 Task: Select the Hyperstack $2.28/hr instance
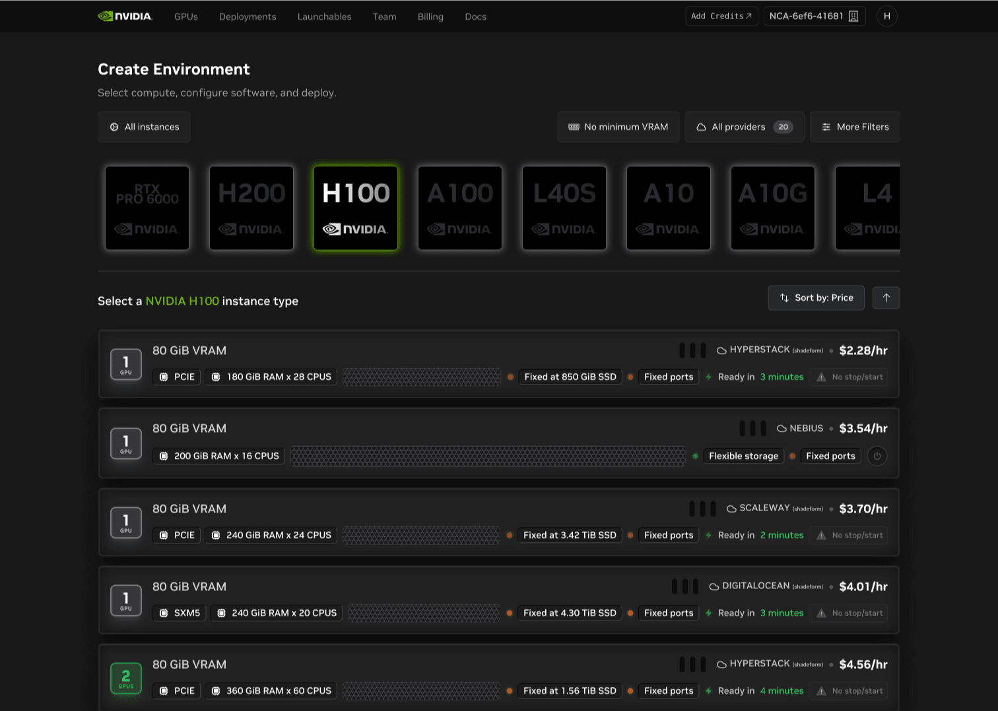(x=498, y=364)
